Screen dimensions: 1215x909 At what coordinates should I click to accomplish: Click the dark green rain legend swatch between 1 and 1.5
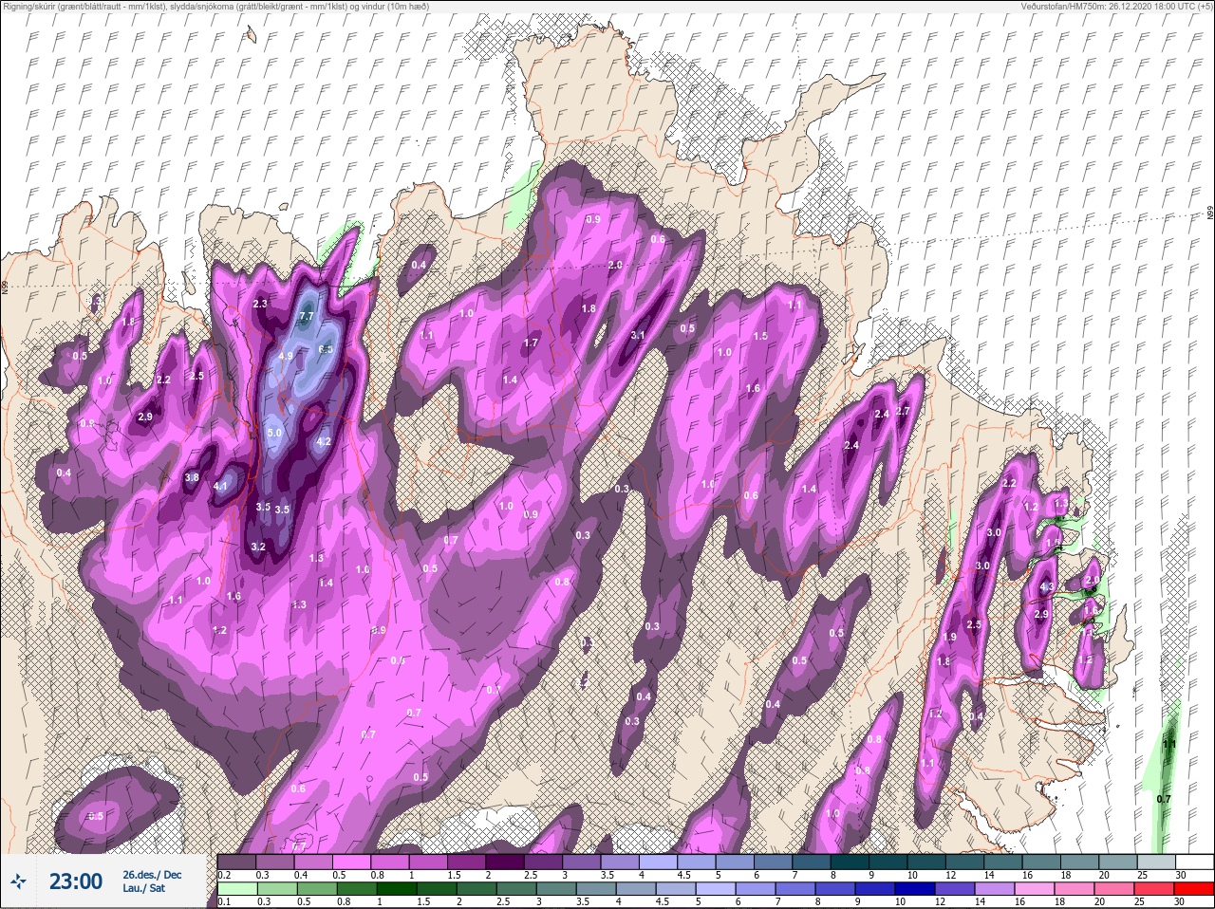coord(396,889)
